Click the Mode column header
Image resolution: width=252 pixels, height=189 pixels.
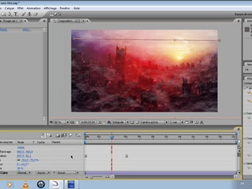20,142
